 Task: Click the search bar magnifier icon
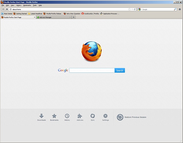pos(175,9)
